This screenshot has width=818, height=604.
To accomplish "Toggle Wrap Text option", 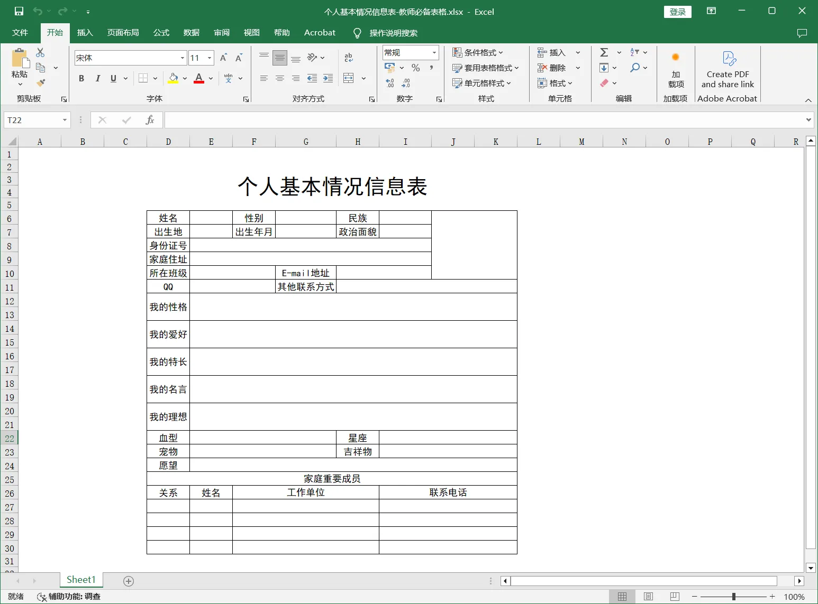I will pyautogui.click(x=349, y=58).
